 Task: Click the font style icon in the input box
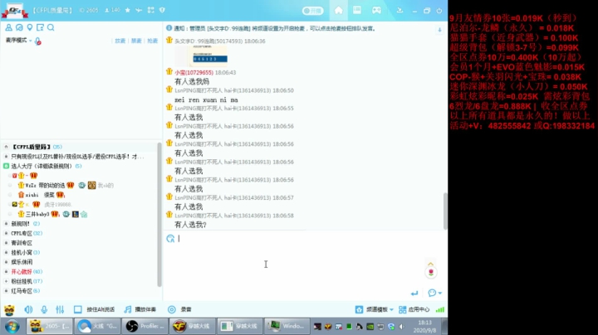(170, 239)
